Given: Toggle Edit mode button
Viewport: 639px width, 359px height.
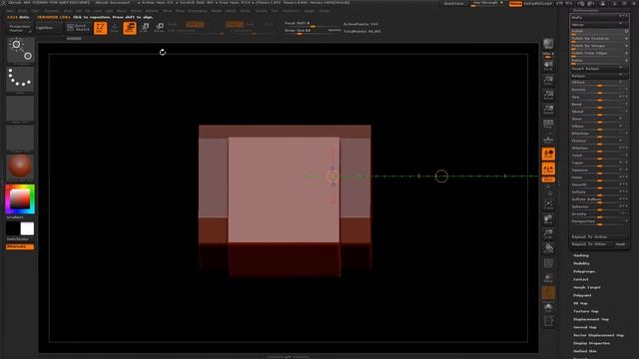Looking at the screenshot, I should pos(100,28).
